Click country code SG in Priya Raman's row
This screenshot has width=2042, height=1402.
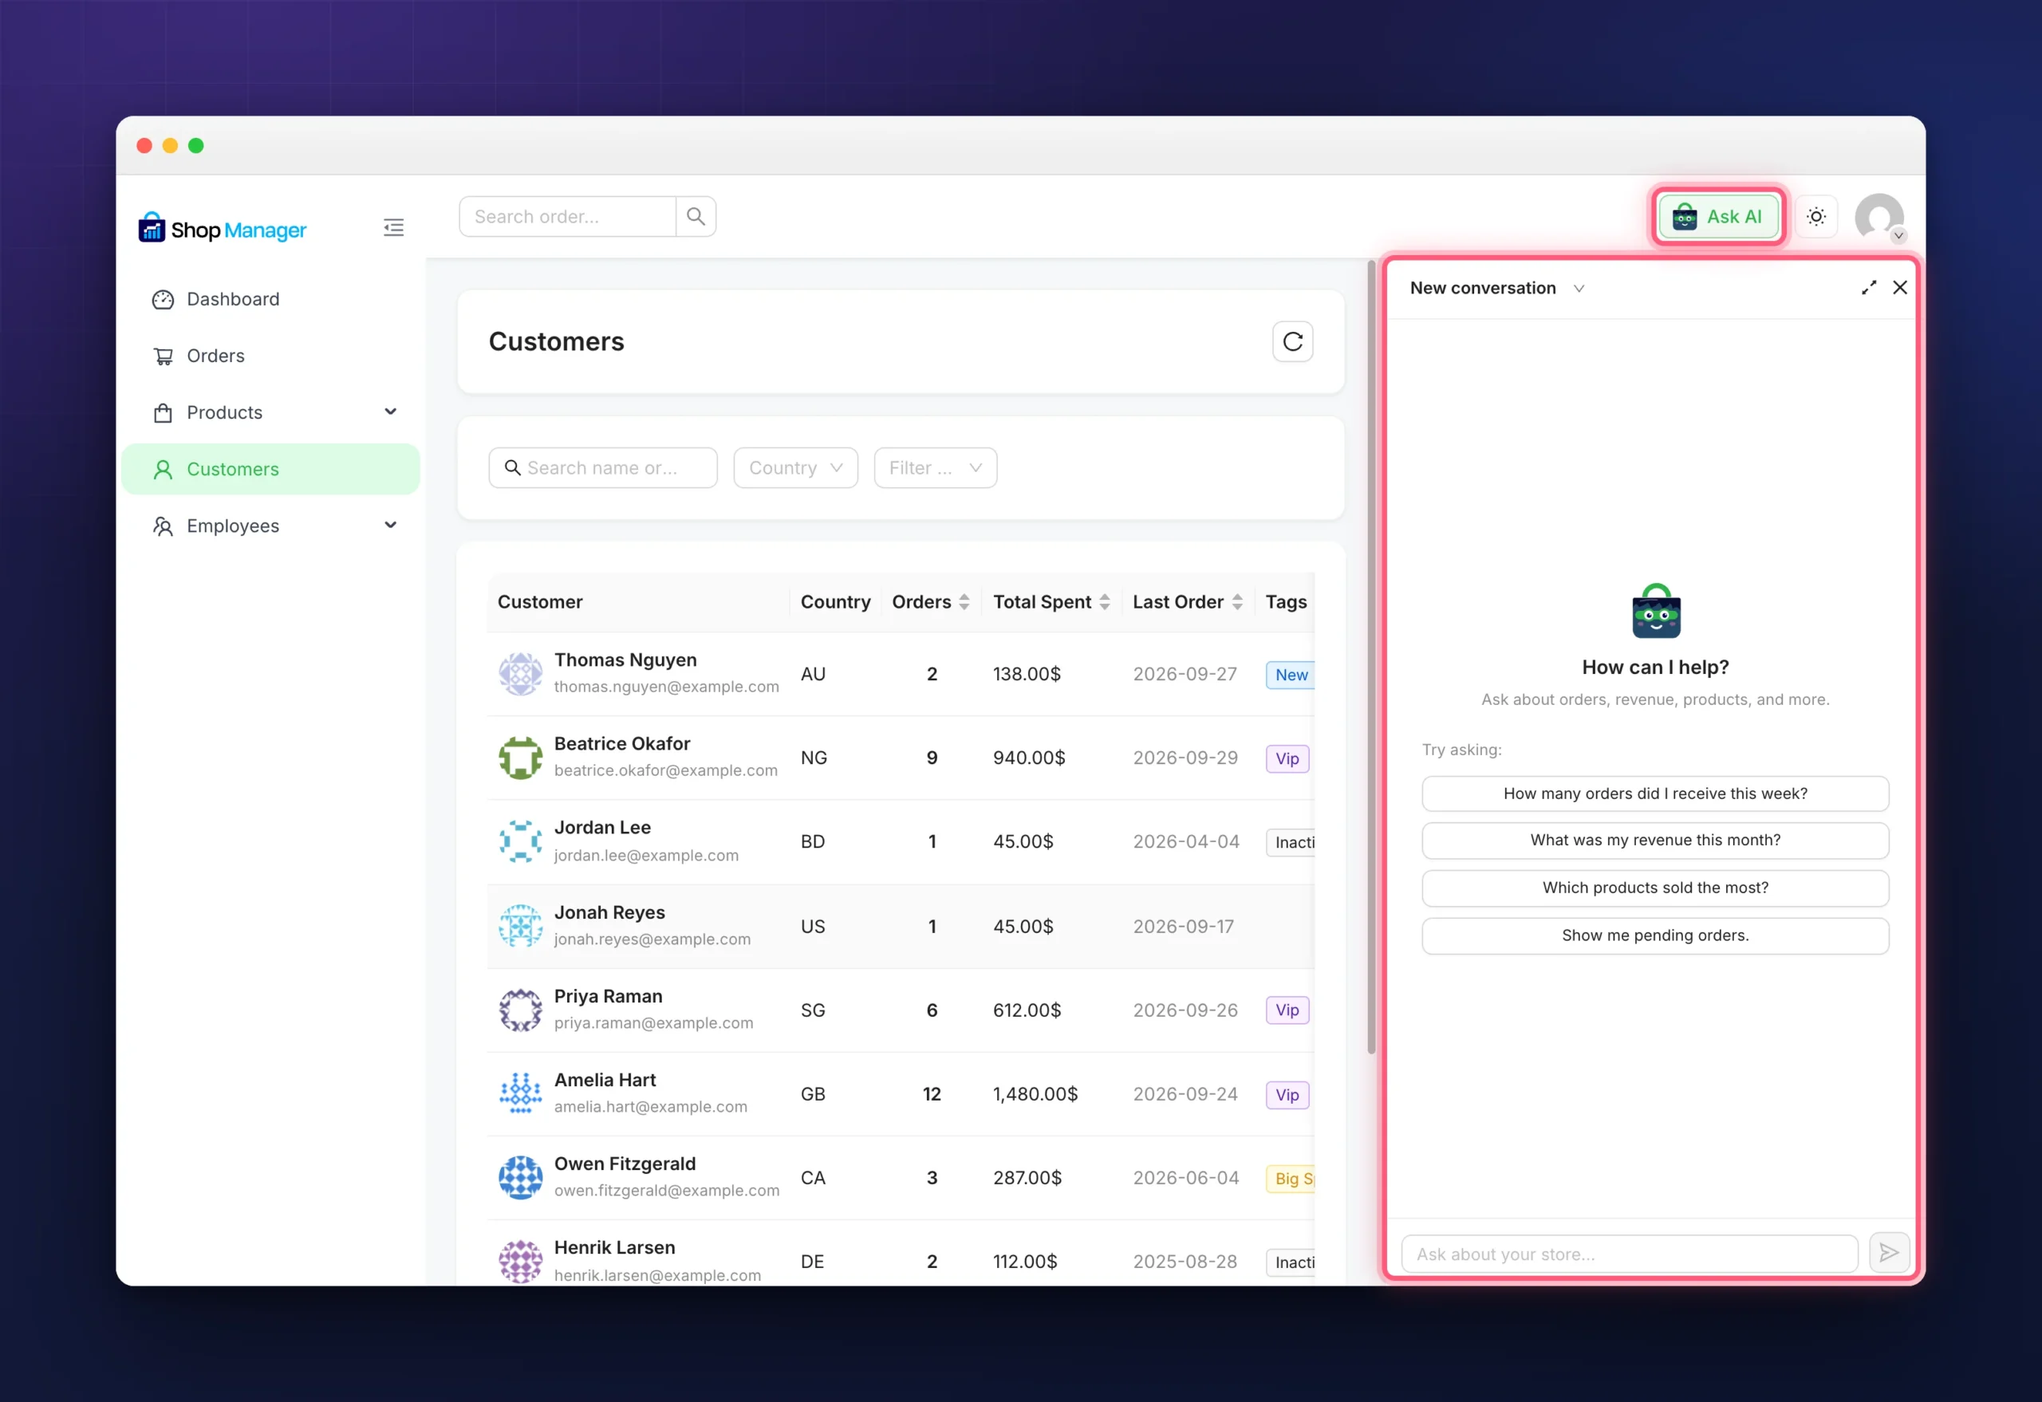(x=813, y=1010)
